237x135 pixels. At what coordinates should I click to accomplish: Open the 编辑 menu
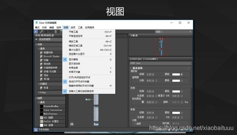click(x=51, y=27)
